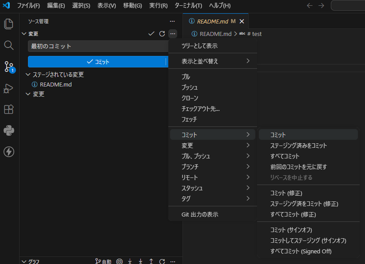Click the Python icon in activity bar
This screenshot has width=365, height=264.
click(x=9, y=130)
